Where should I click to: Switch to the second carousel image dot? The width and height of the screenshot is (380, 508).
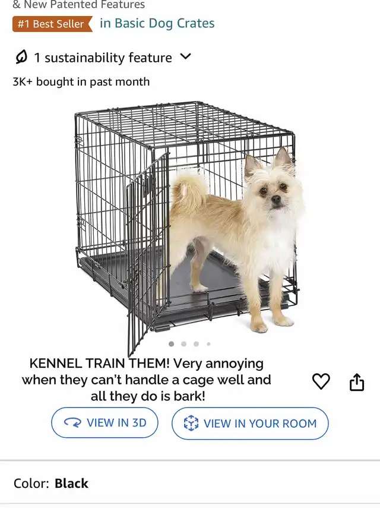point(184,344)
